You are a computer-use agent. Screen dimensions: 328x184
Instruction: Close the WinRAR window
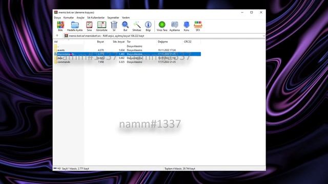click(x=261, y=12)
